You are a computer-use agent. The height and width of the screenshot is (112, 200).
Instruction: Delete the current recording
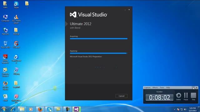[x=178, y=96]
